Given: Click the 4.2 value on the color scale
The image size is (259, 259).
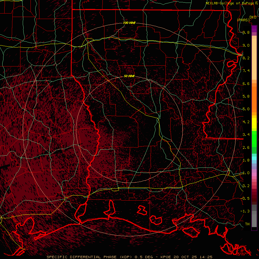Looking at the screenshot, I should [246, 122].
